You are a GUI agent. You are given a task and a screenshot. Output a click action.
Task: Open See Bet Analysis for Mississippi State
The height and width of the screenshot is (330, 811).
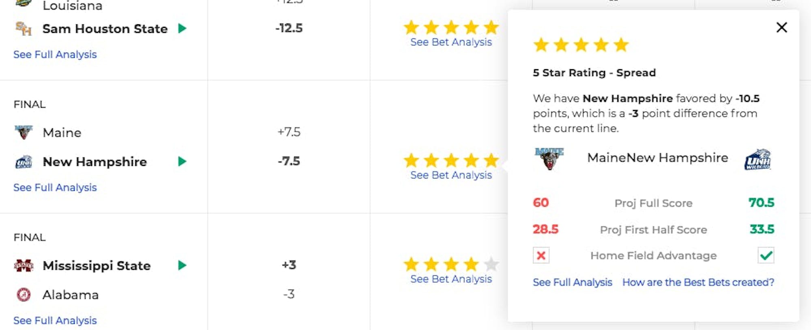point(451,279)
